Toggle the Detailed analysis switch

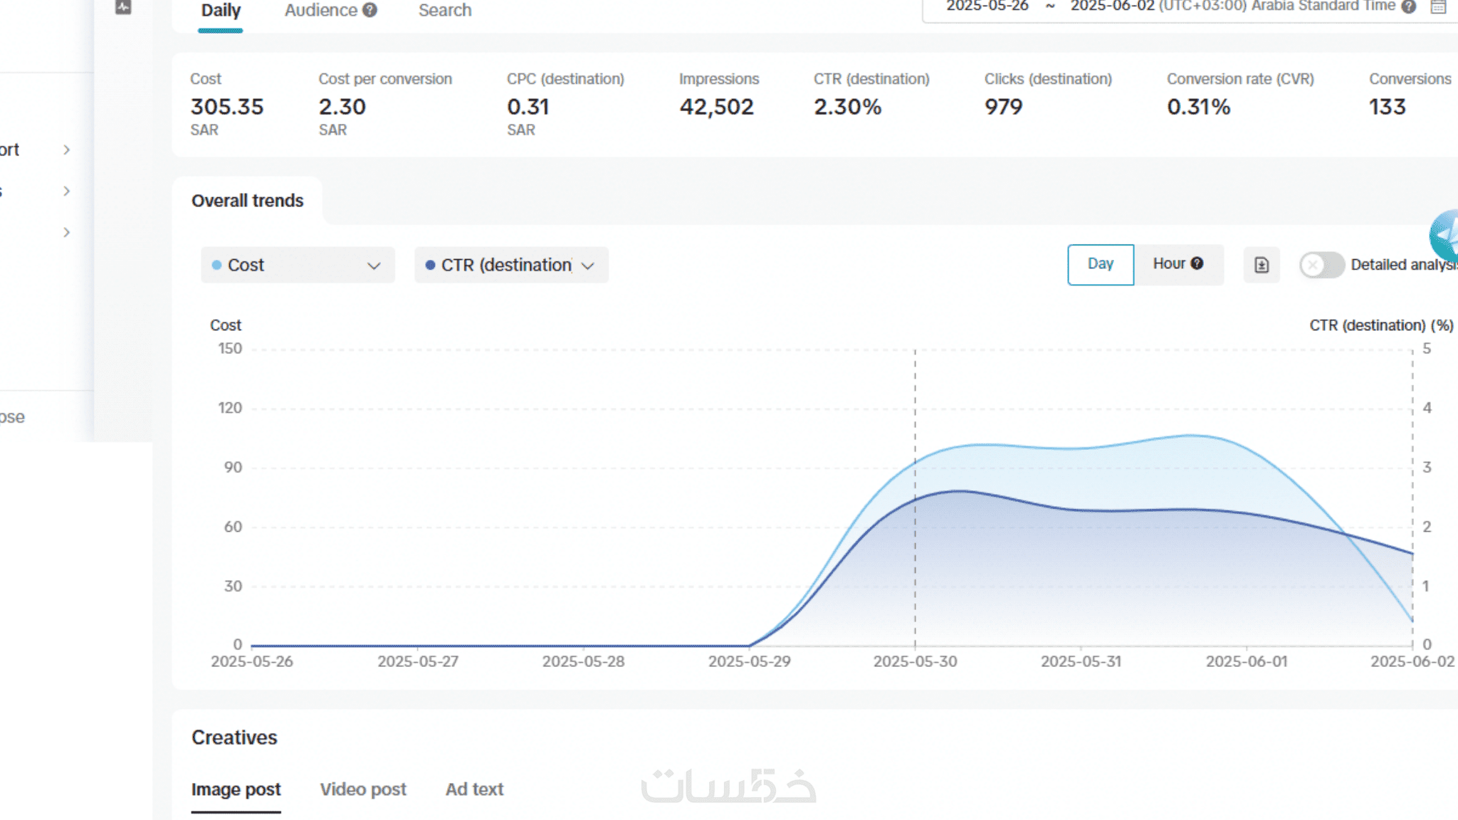point(1321,265)
